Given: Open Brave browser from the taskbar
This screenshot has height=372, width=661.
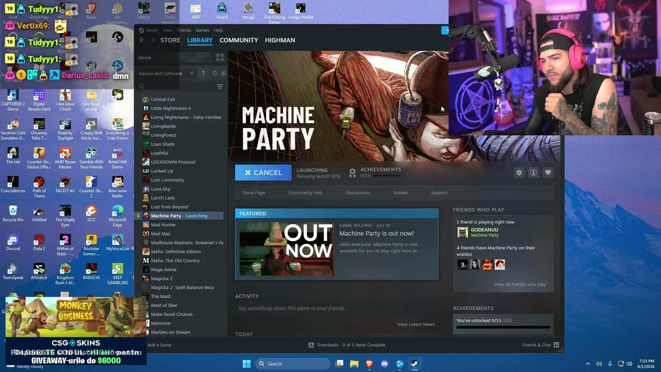Looking at the screenshot, I should click(x=369, y=364).
